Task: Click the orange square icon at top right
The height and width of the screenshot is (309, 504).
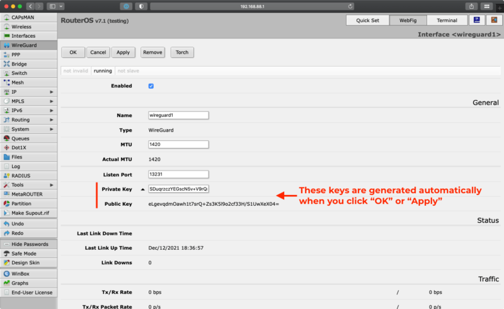Action: [493, 20]
